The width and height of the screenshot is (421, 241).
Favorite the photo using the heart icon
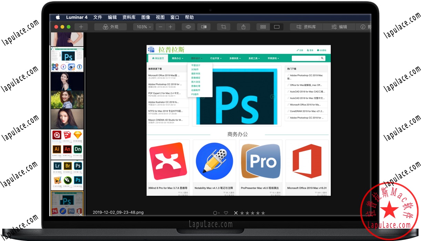click(226, 213)
